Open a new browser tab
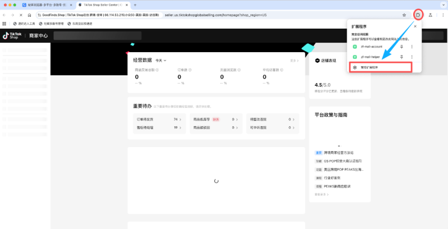448x229 pixels. [x=135, y=4]
